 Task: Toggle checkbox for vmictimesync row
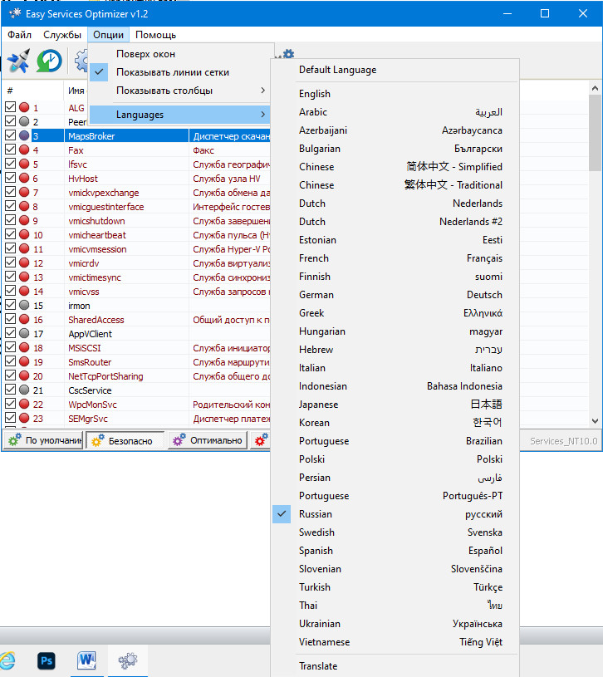tap(10, 277)
